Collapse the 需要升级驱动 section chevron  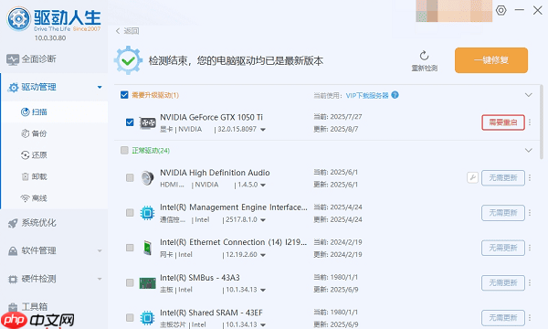(529, 95)
